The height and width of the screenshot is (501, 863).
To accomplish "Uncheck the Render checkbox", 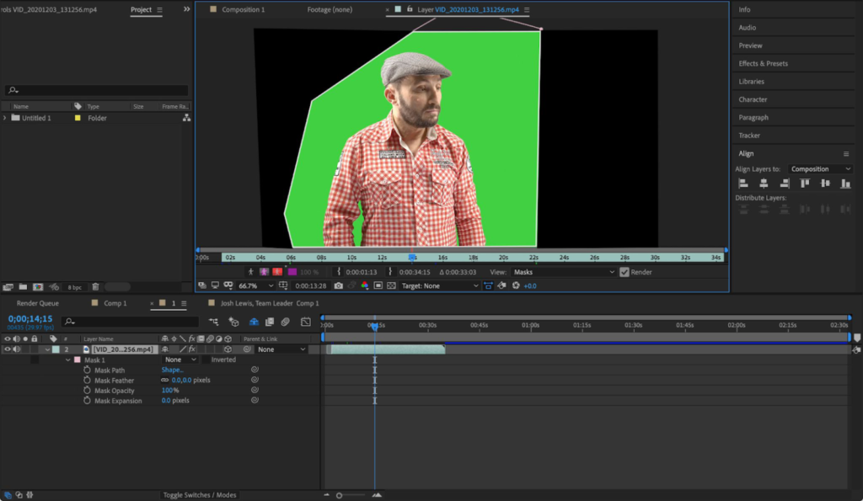I will (x=625, y=271).
